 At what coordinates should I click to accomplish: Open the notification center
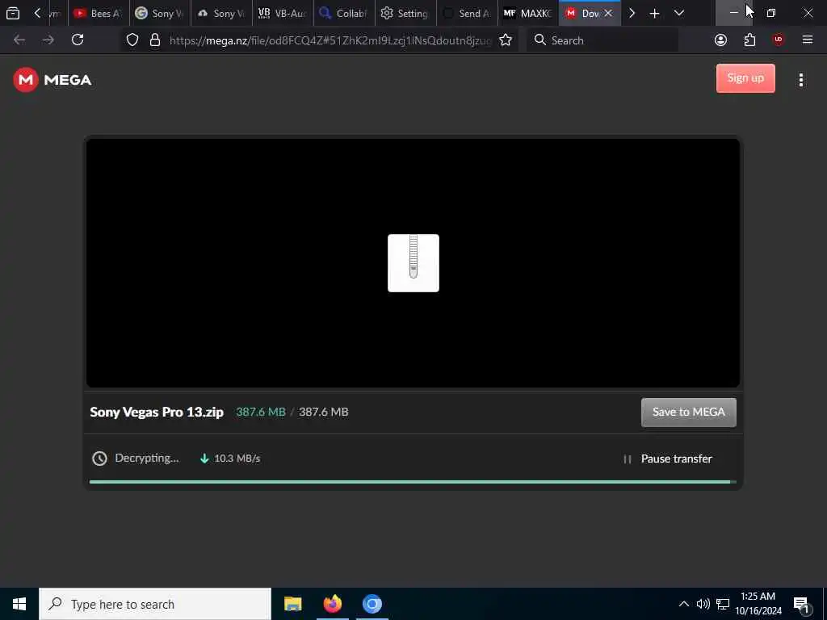802,604
